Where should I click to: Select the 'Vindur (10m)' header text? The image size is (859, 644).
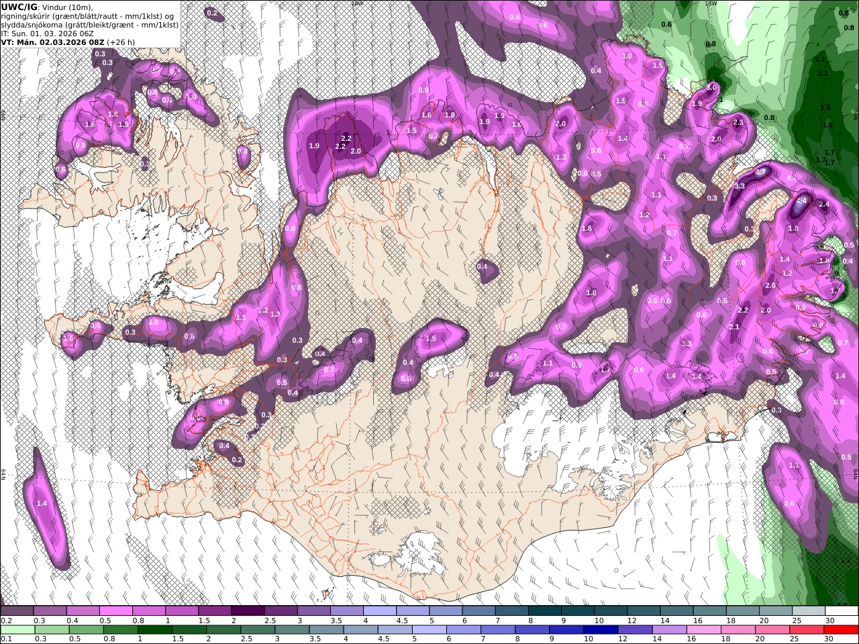pyautogui.click(x=68, y=7)
